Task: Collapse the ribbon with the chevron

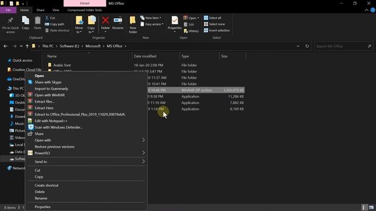Action: point(367,10)
